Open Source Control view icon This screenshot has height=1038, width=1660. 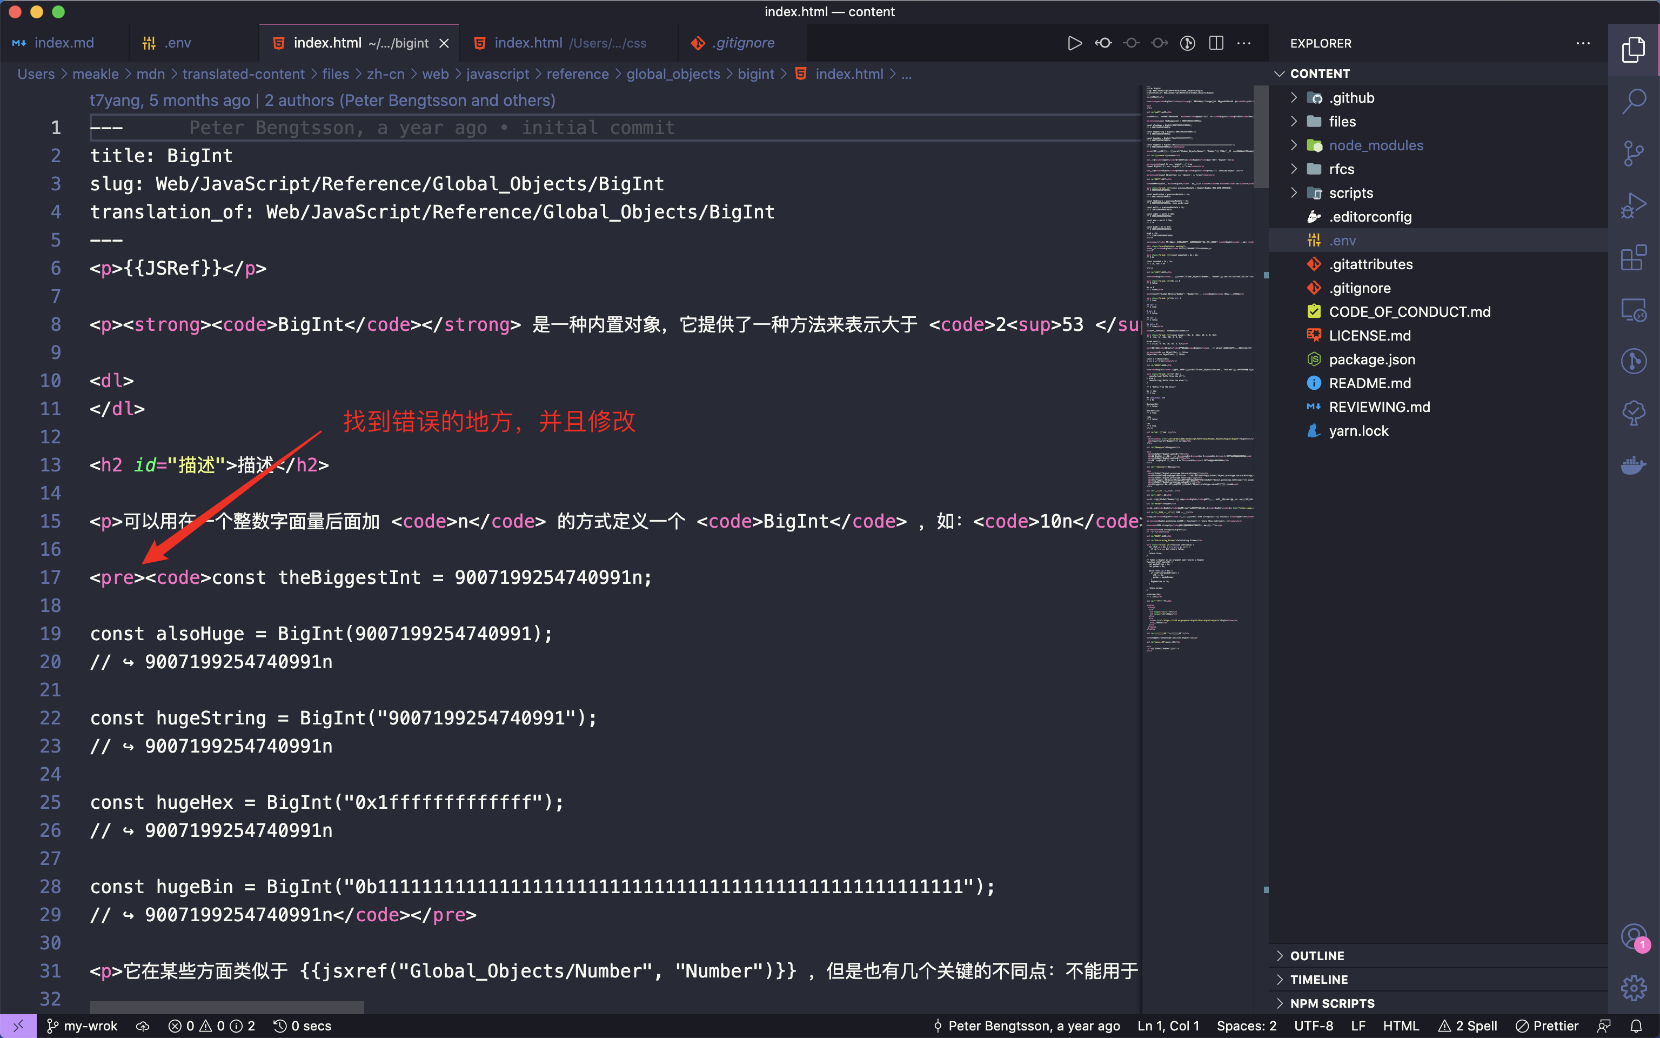[x=1633, y=153]
